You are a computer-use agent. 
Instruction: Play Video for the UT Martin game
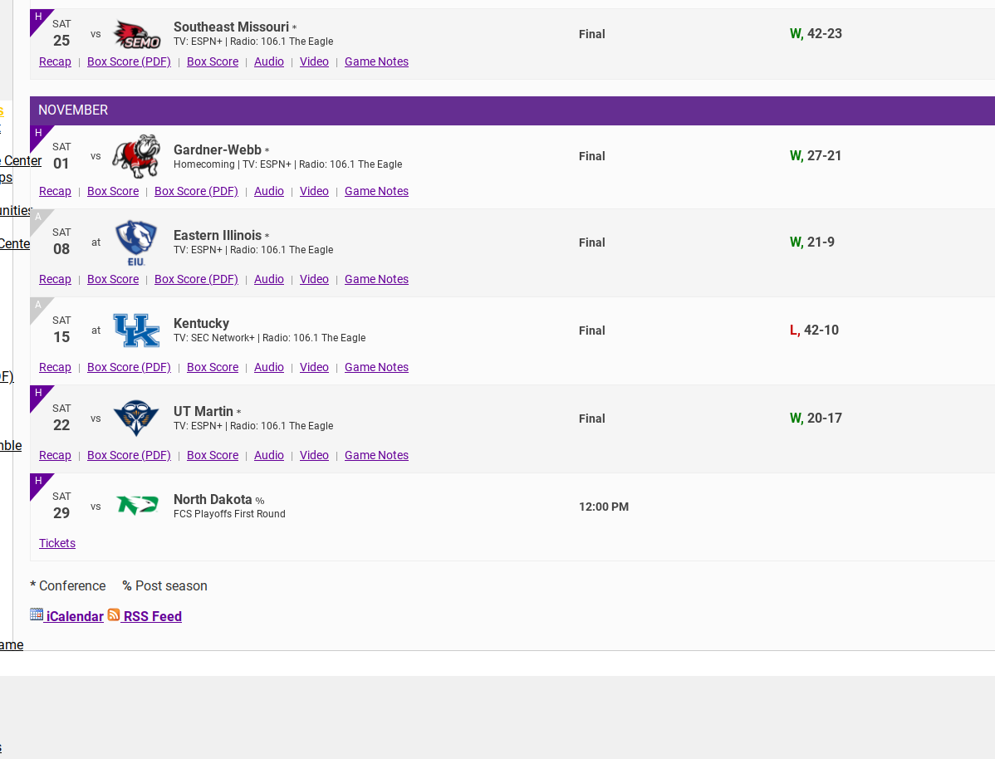[314, 455]
